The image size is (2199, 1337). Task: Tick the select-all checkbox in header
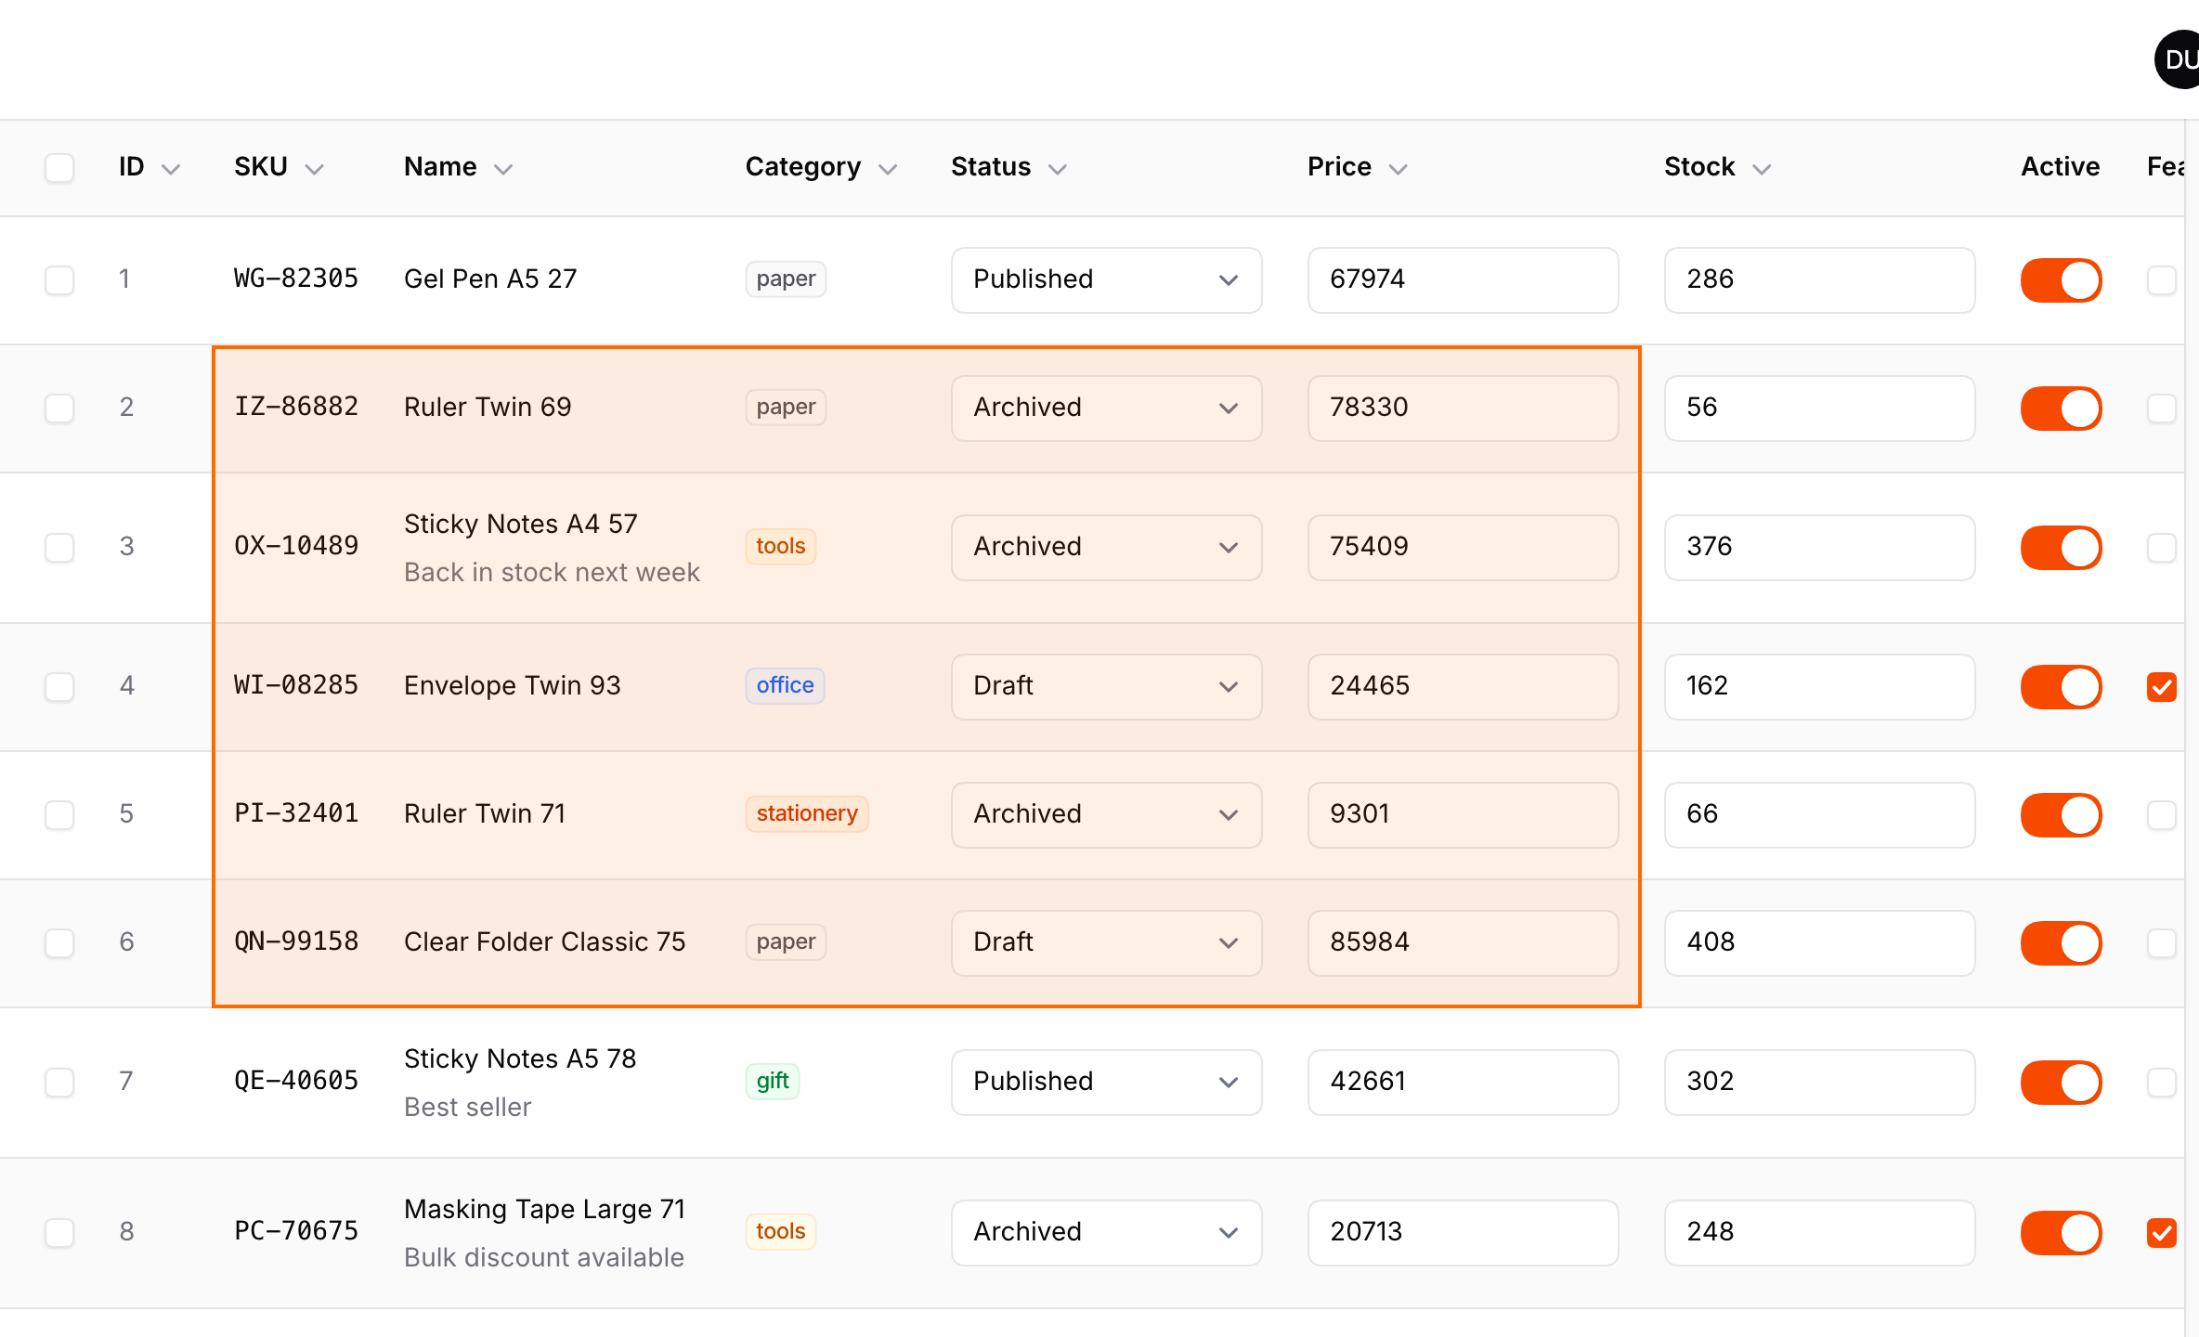pyautogui.click(x=59, y=168)
